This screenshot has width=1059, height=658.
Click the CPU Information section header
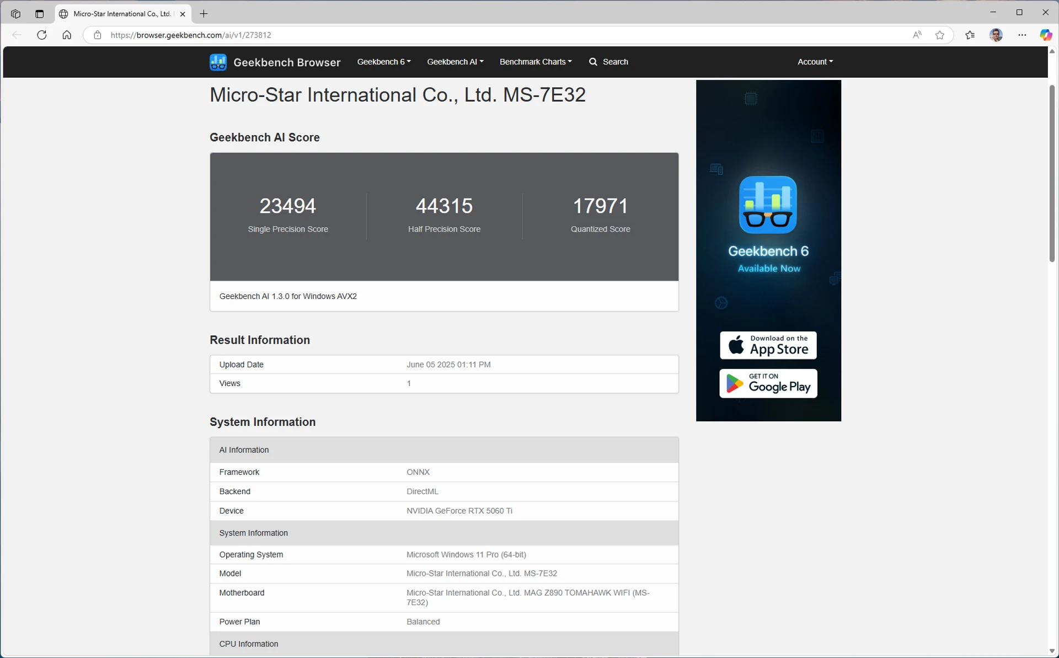444,644
